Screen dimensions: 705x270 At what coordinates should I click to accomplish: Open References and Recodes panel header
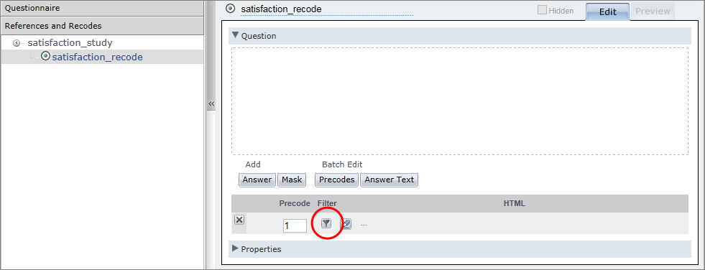point(102,26)
